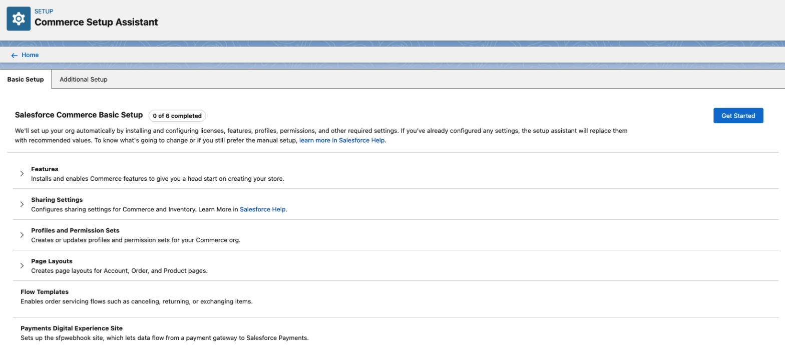Image resolution: width=785 pixels, height=352 pixels.
Task: Open the Home link
Action: [x=30, y=55]
